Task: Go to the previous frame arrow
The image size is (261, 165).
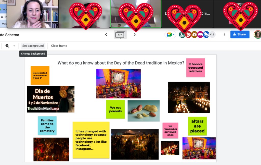Action: [106, 35]
